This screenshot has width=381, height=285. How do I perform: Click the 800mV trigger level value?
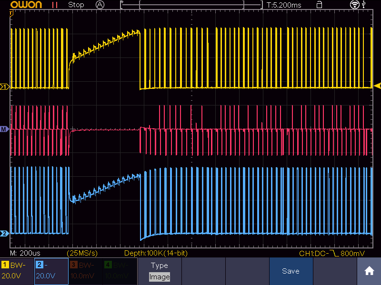click(352, 254)
